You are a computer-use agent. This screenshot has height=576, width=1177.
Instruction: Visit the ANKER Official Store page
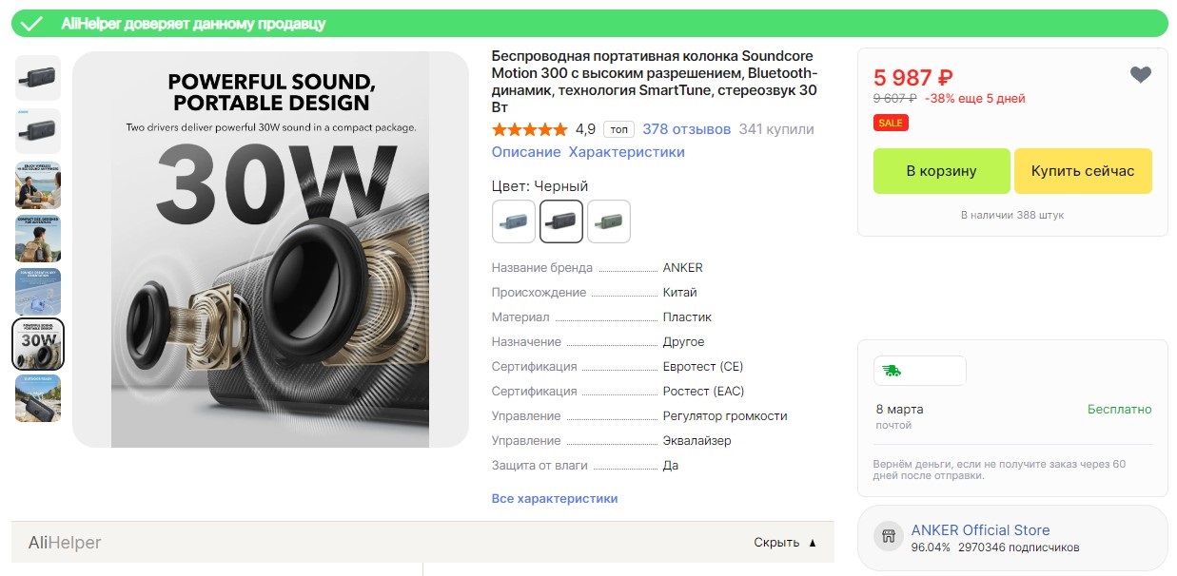coord(980,530)
